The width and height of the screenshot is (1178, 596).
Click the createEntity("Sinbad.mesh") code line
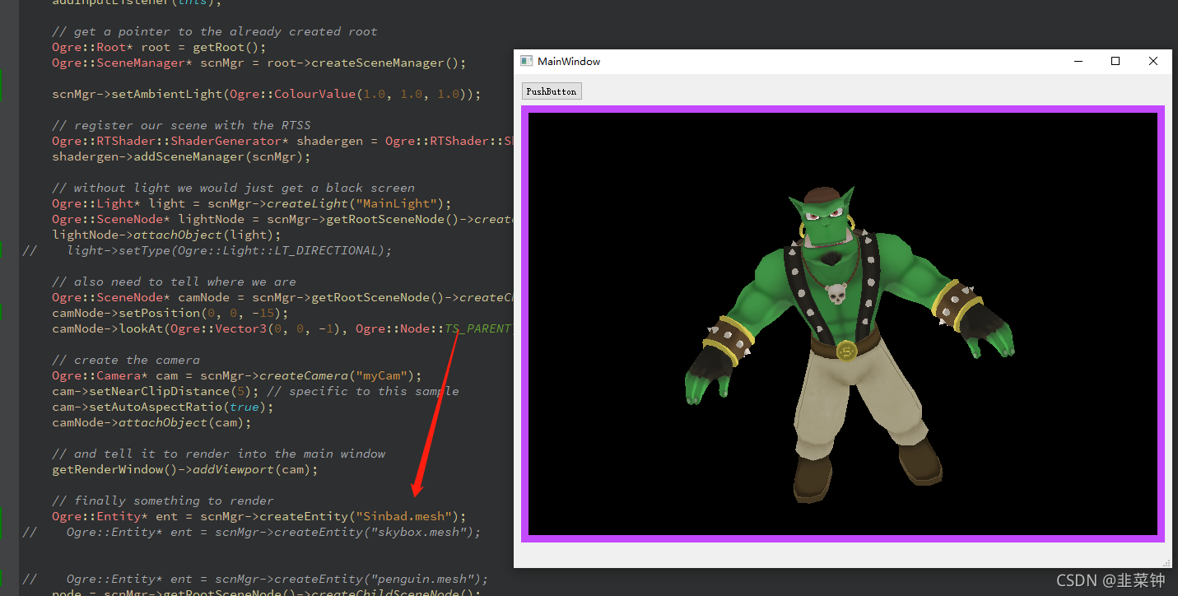[259, 516]
